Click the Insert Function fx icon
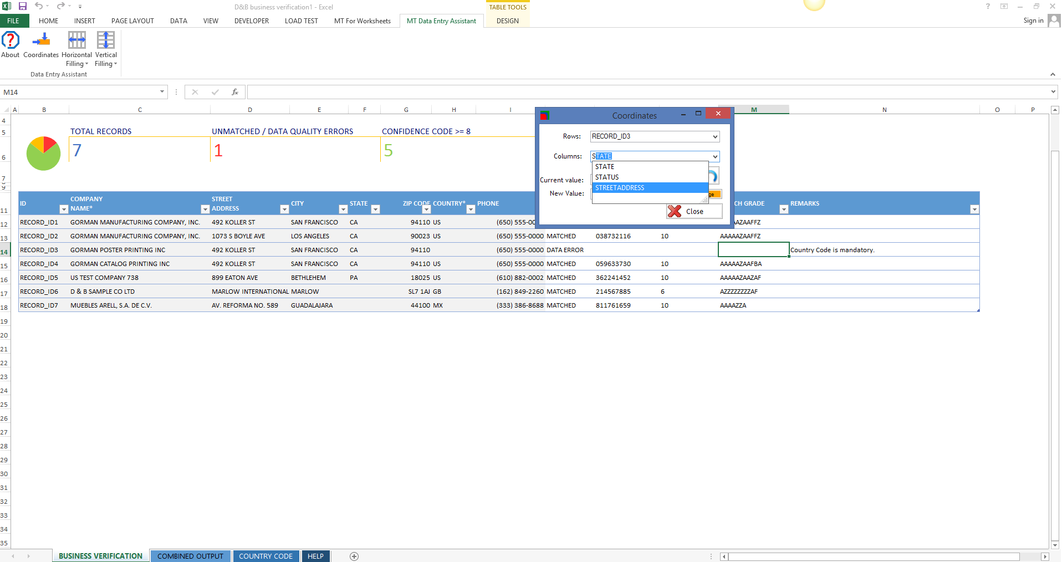The width and height of the screenshot is (1062, 562). tap(235, 92)
